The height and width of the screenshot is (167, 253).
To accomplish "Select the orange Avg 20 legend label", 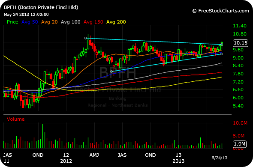I will 49,22.
